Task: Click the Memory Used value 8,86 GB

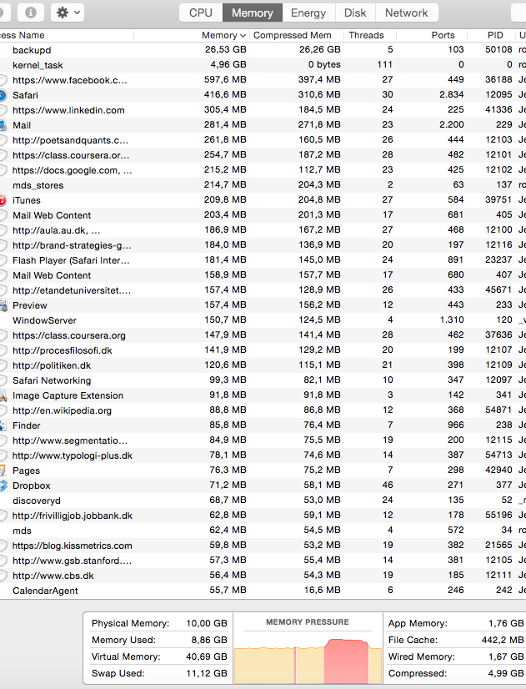Action: [209, 640]
